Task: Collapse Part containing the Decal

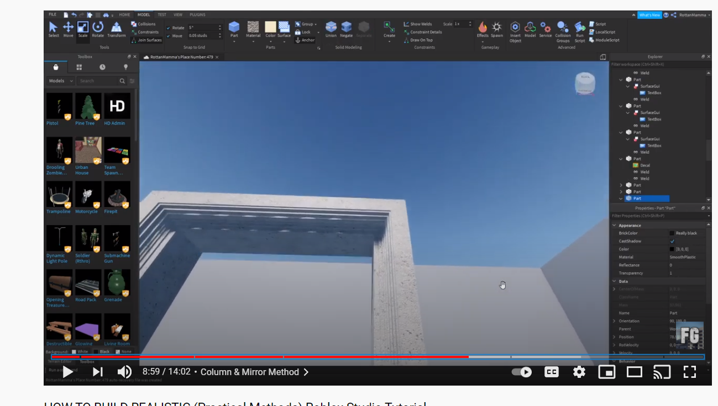Action: point(621,159)
